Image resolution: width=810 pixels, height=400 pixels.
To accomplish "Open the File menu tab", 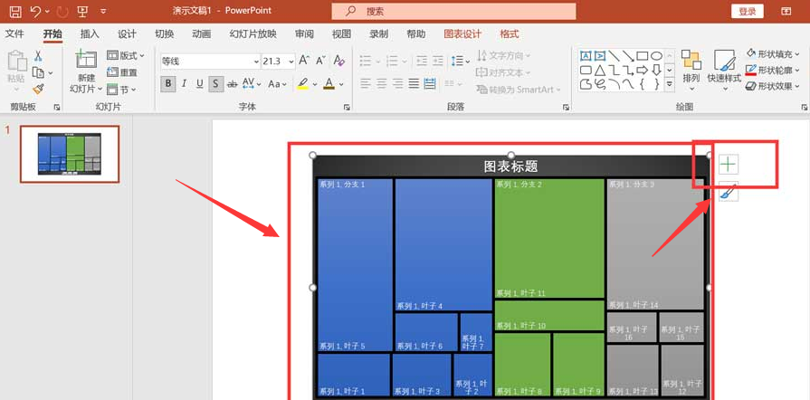I will (x=14, y=34).
